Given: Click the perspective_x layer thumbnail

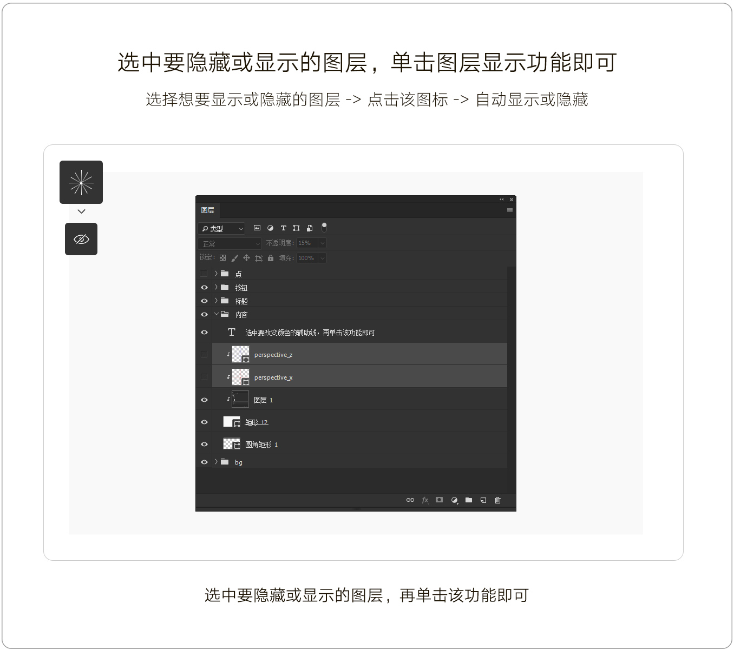Looking at the screenshot, I should 240,377.
